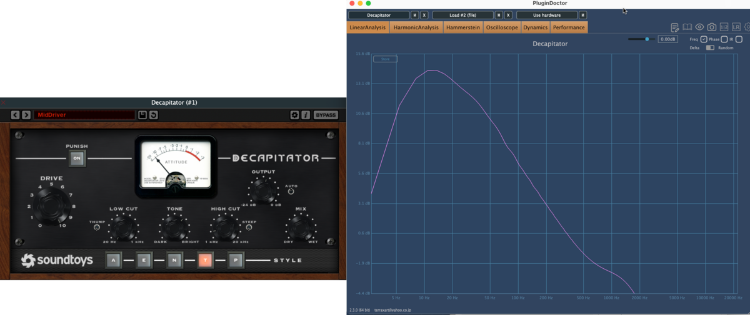Screen dimensions: 750x315
Task: Toggle the STEEP switch
Action: (x=249, y=228)
